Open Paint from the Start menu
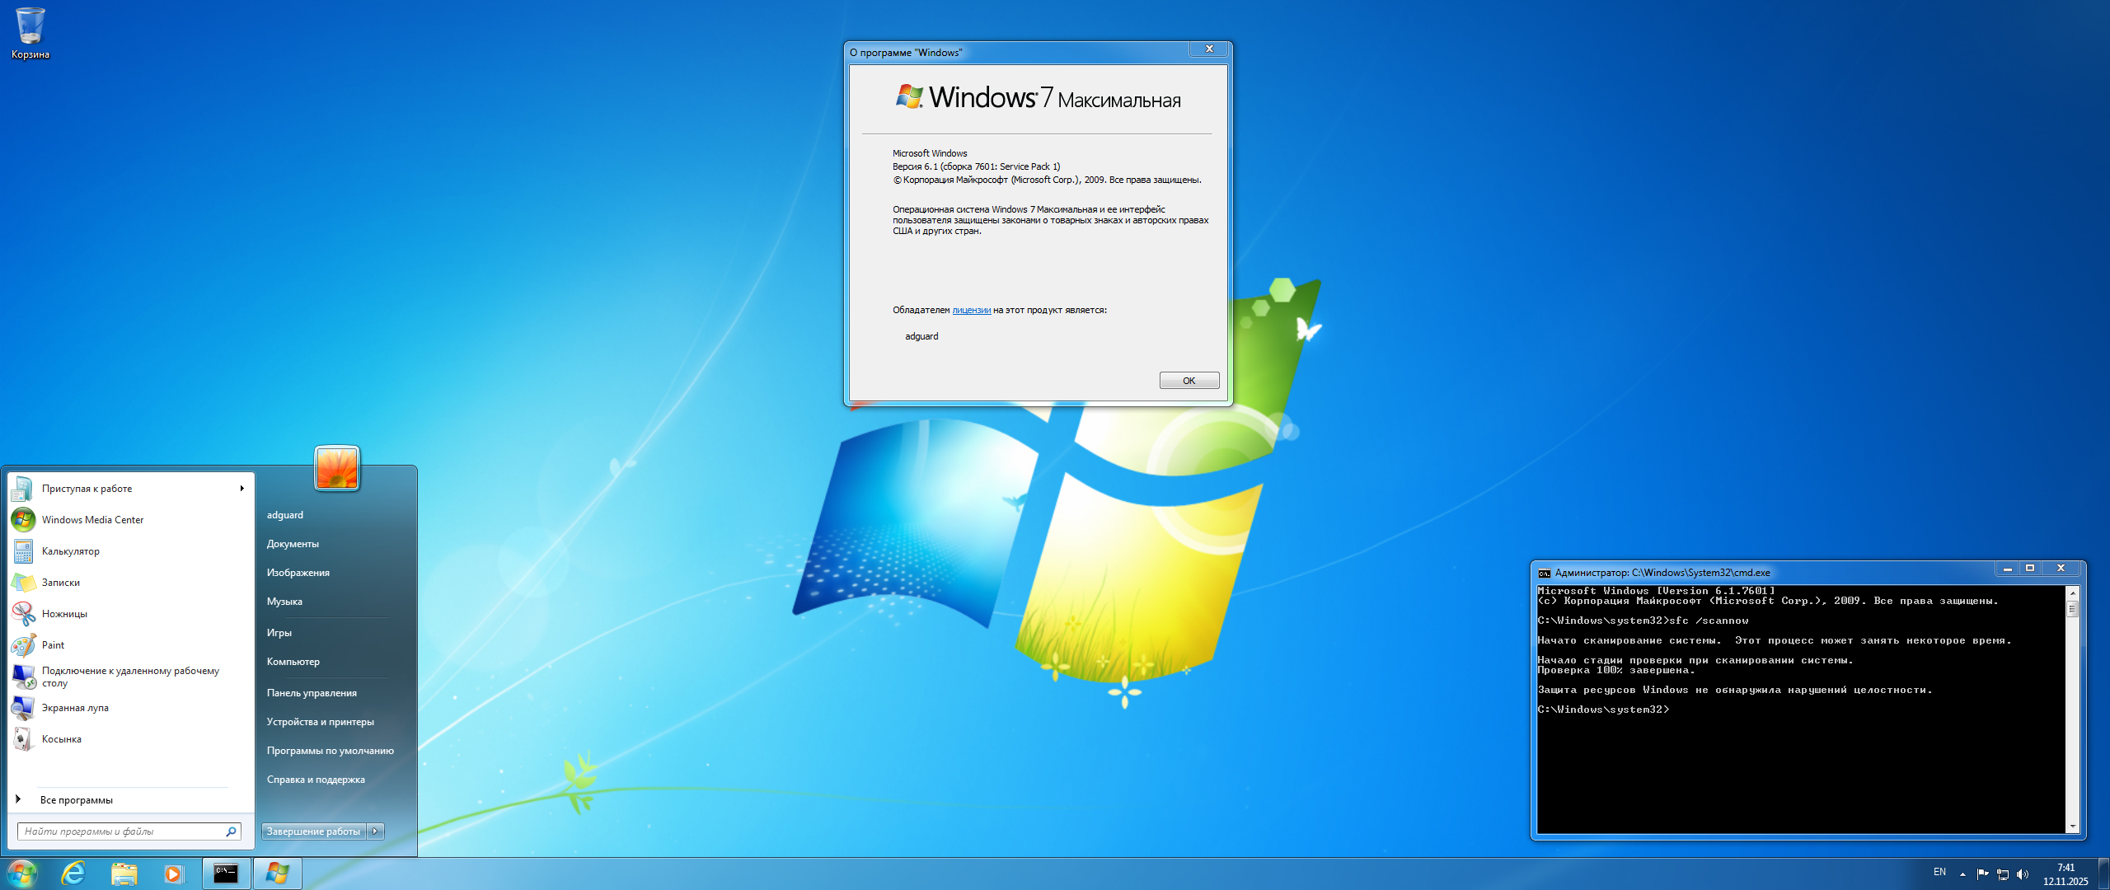2110x890 pixels. point(53,645)
